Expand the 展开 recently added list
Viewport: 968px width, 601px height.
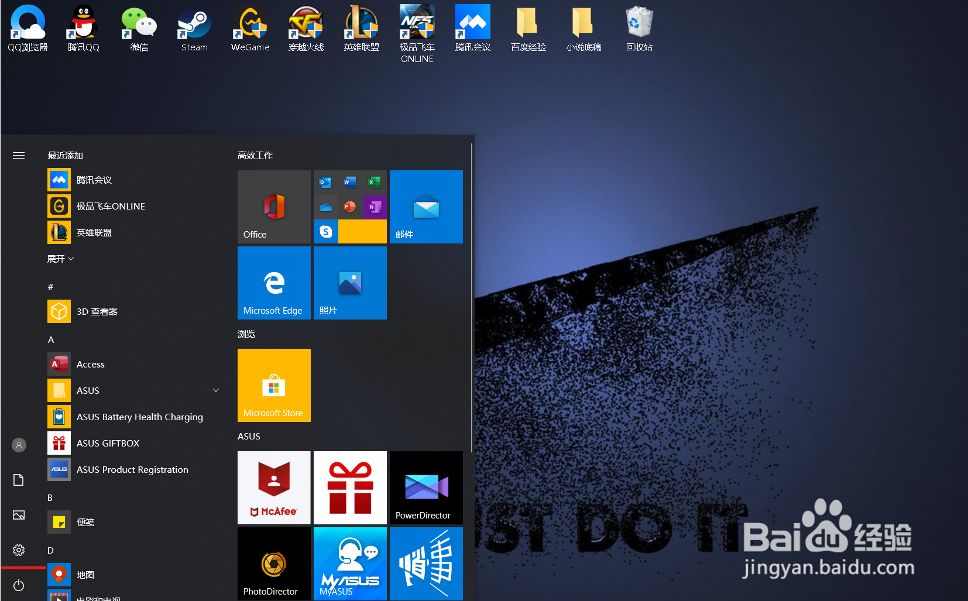(x=60, y=259)
